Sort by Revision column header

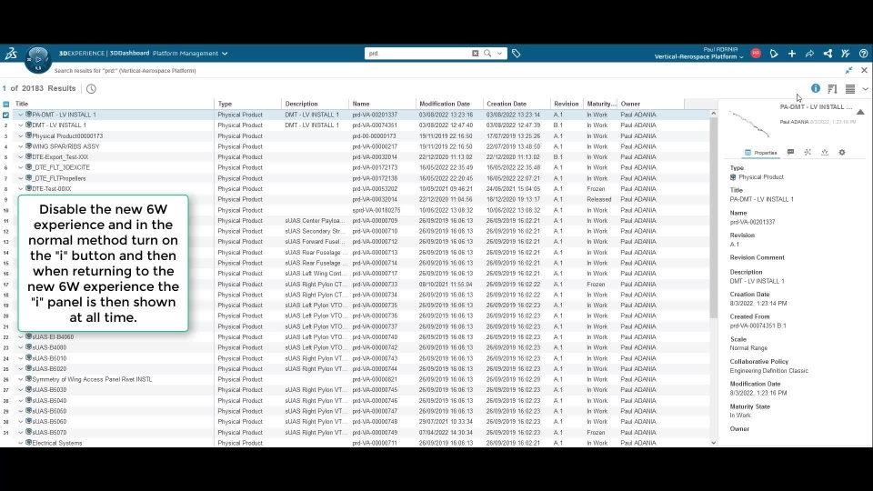pyautogui.click(x=567, y=104)
